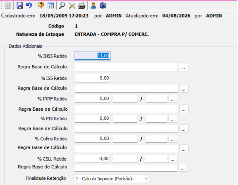Viewport: 238px width, 185px height.
Task: Click first code field of PIS Retido
Action: (x=125, y=119)
